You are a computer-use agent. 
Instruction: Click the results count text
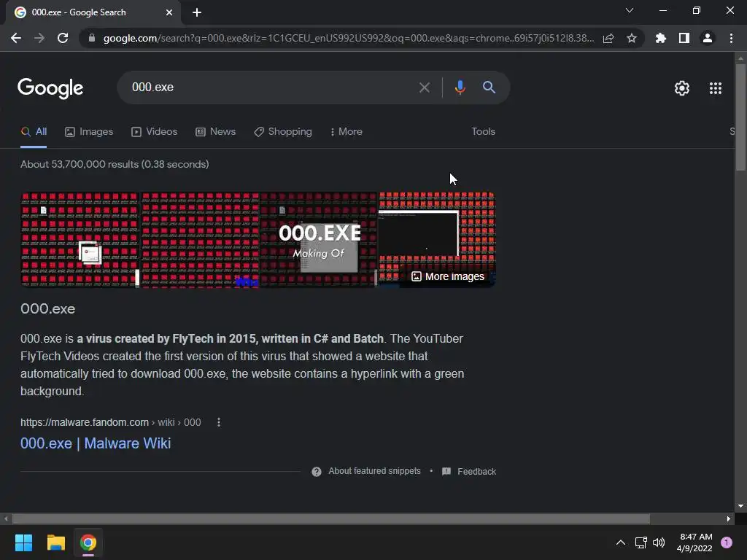pos(115,164)
